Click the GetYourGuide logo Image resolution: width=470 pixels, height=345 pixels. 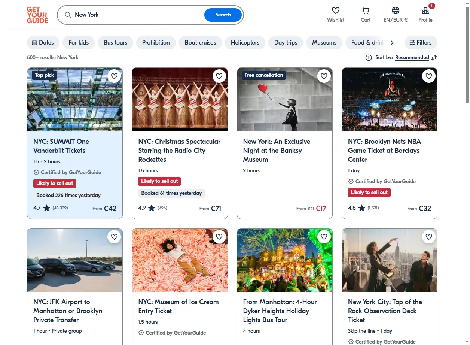[x=37, y=15]
